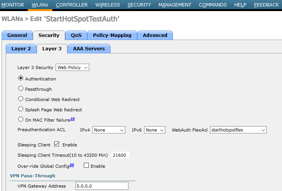Select the Passthrough radio button
The image size is (282, 191).
[21, 88]
